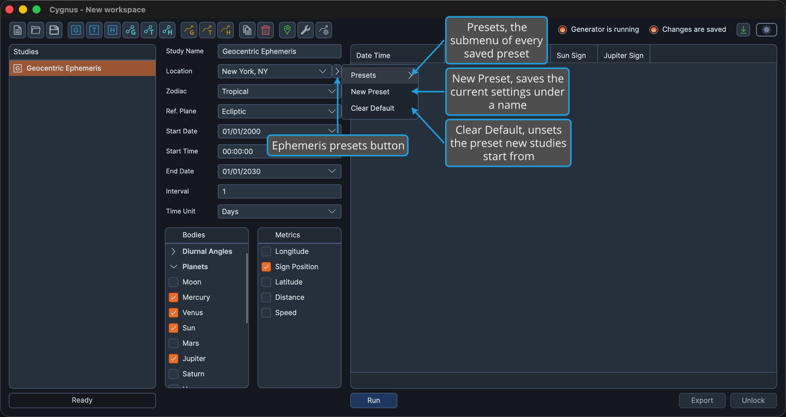Uncheck the Venus checkbox
This screenshot has width=786, height=417.
[174, 313]
